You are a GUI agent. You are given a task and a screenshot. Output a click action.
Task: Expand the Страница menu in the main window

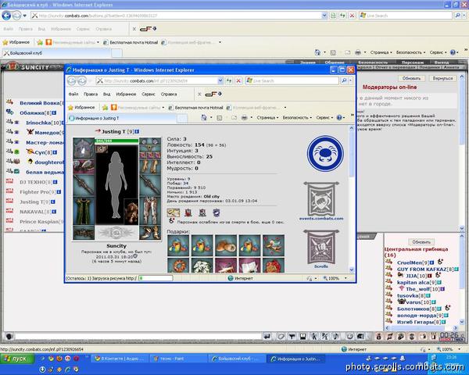coord(381,52)
